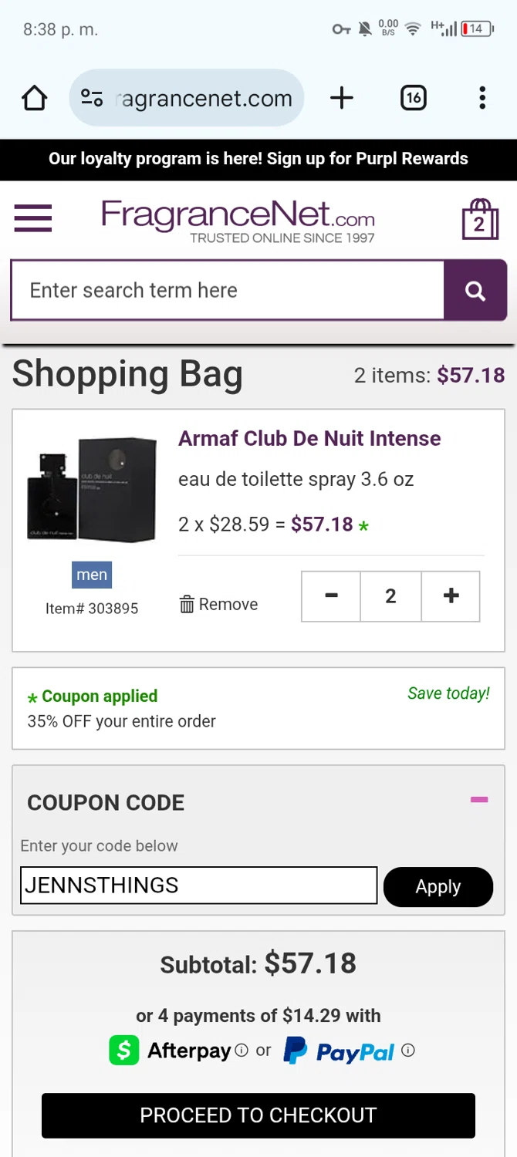
Task: Open Armaf Club De Nuit Intense product link
Action: (x=309, y=439)
